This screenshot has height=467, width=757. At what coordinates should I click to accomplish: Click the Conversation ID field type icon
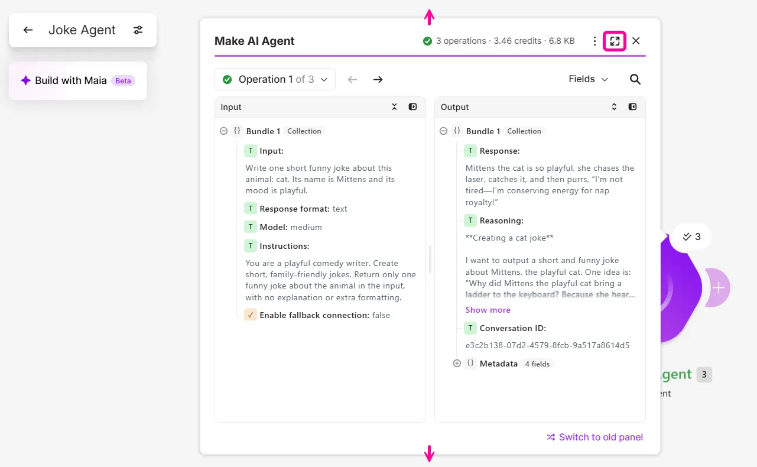coord(470,328)
